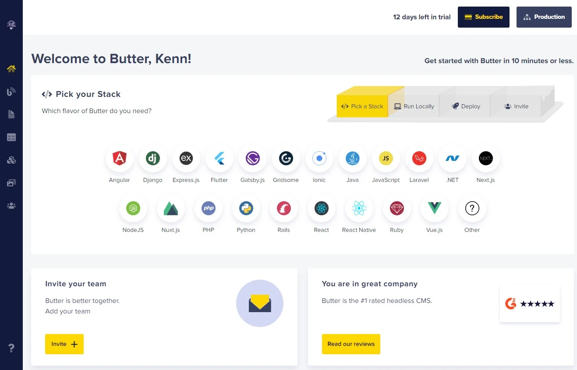Click 'Butter is the #1 rated headless CMS.'
The image size is (577, 370).
point(377,301)
